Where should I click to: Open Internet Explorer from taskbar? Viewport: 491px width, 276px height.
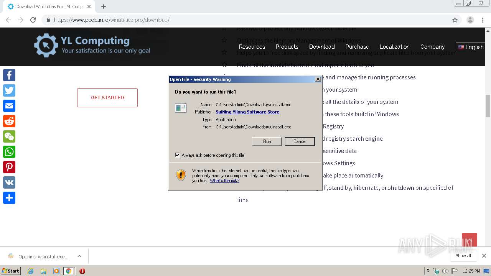pos(30,271)
